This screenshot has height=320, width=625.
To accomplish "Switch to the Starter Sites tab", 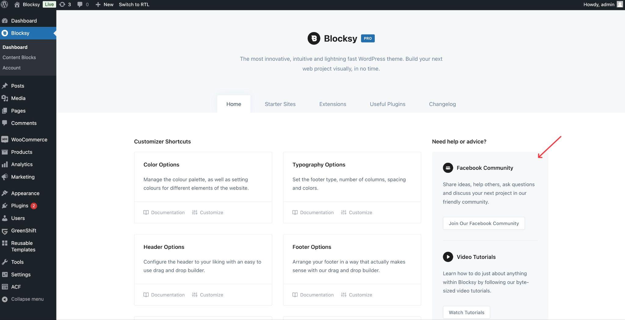I will coord(280,104).
